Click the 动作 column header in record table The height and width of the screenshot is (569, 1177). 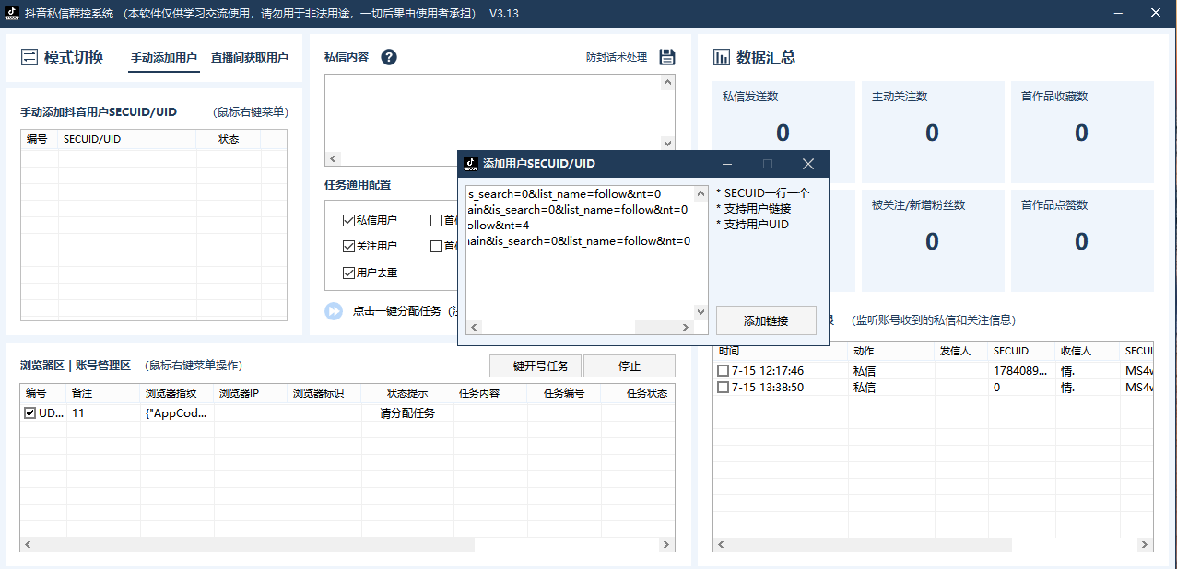891,351
